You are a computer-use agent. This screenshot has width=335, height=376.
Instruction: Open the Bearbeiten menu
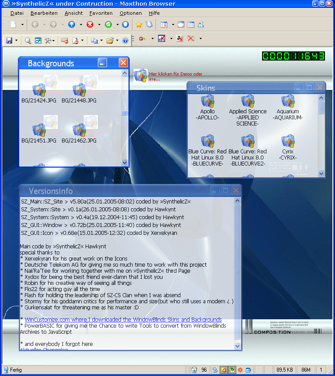tap(44, 13)
